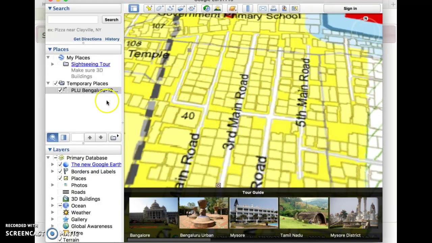
Task: Collapse the Search panel triangle
Action: pos(50,8)
